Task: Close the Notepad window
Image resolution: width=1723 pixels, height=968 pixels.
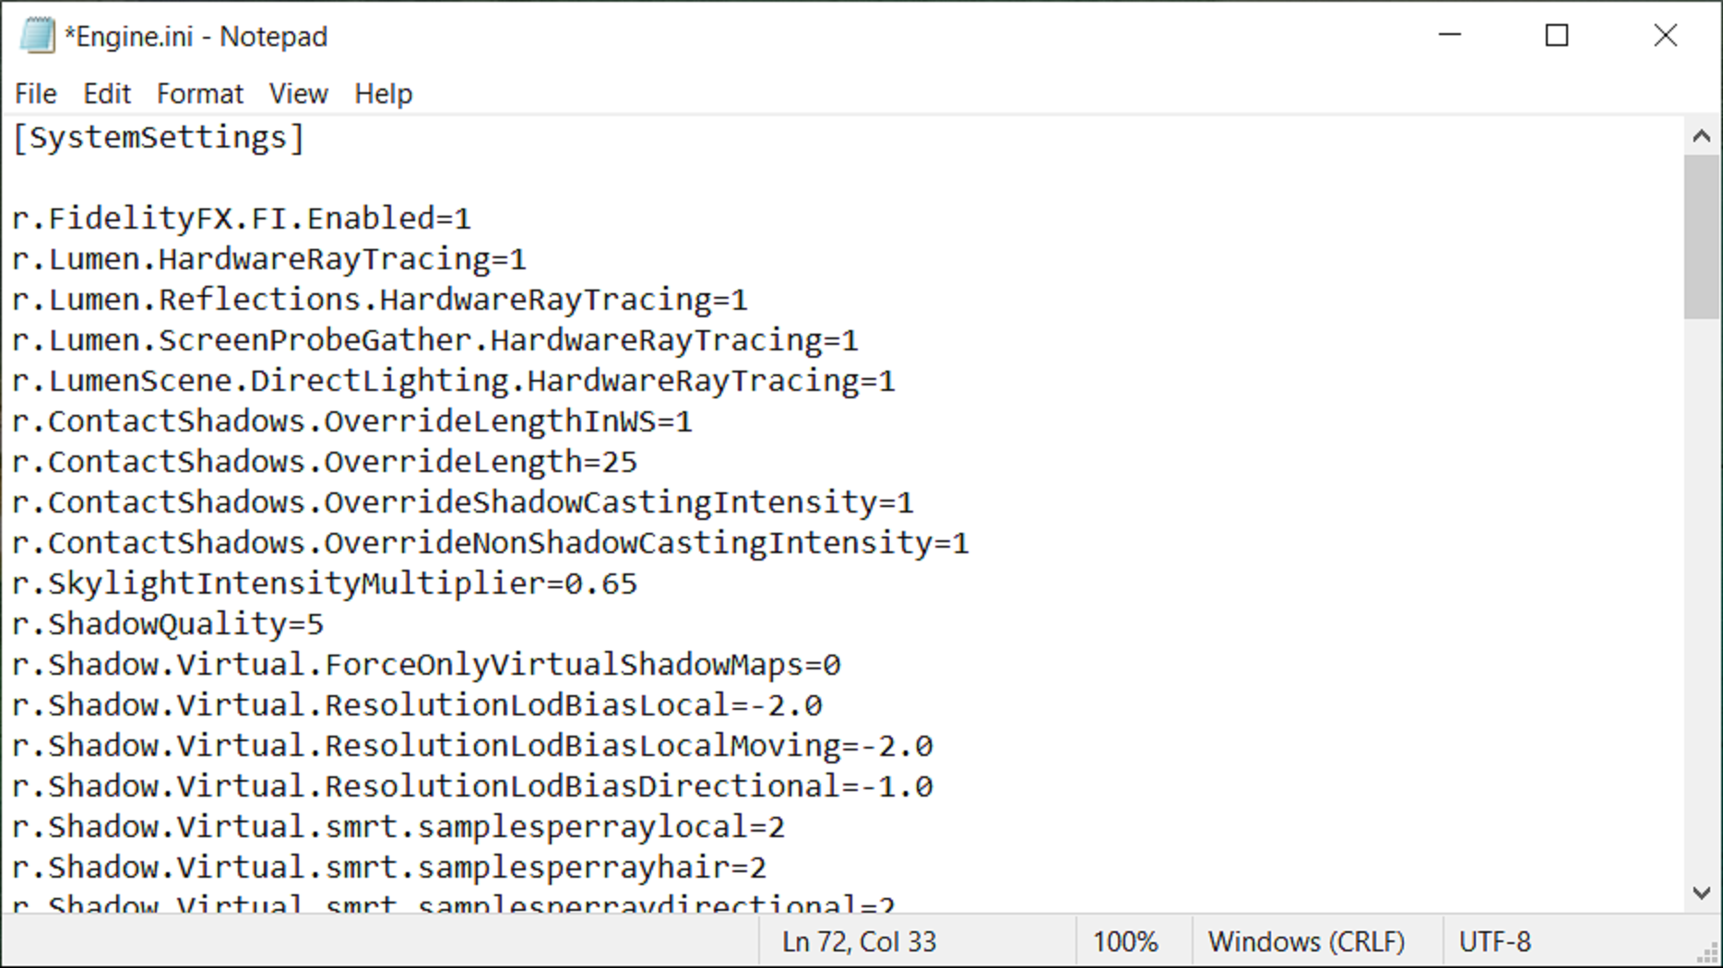Action: (1665, 36)
